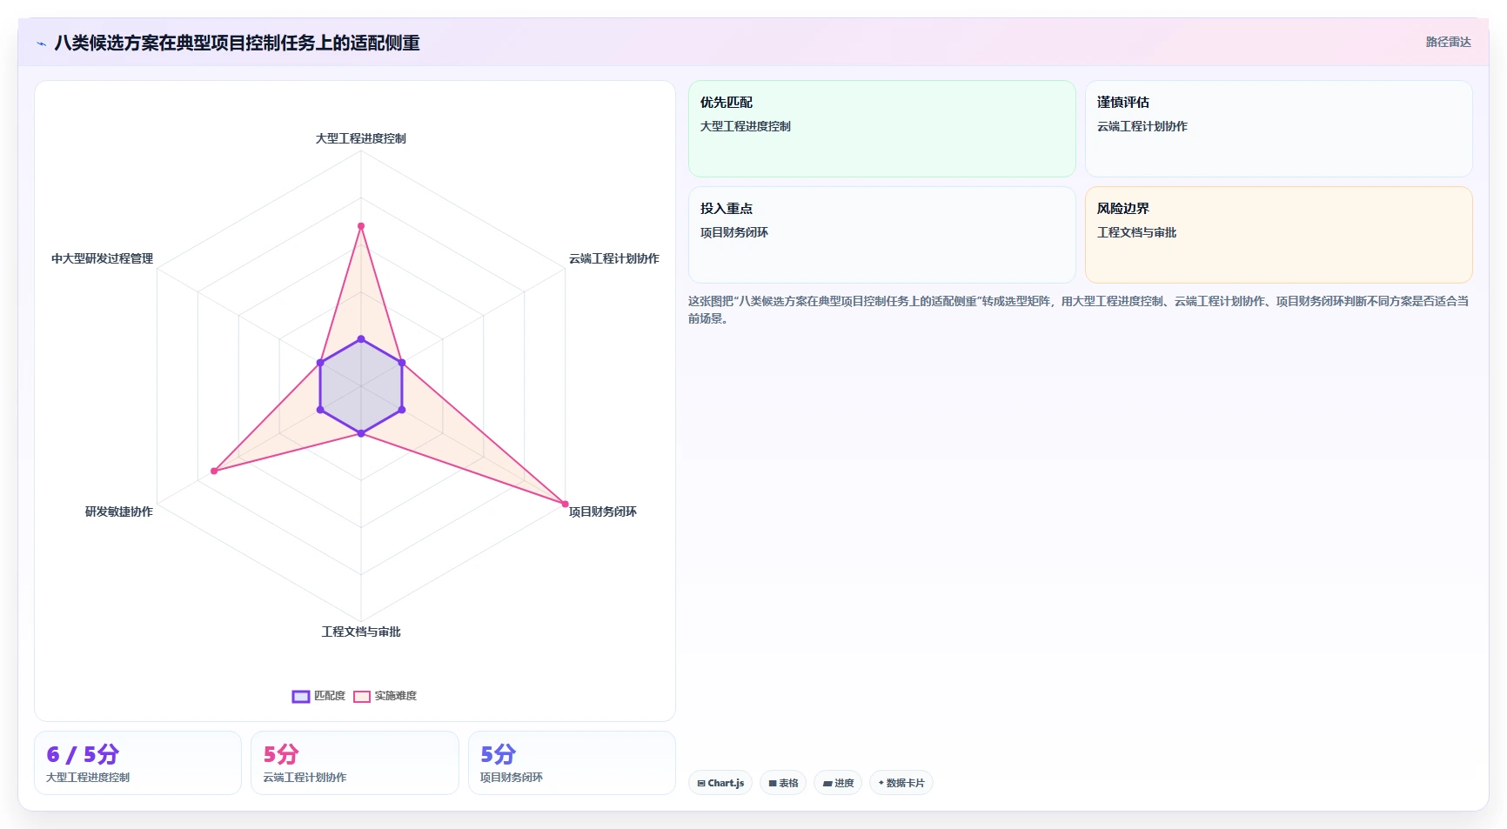Click the 6 / 5分 score card
The width and height of the screenshot is (1507, 829).
coord(137,763)
